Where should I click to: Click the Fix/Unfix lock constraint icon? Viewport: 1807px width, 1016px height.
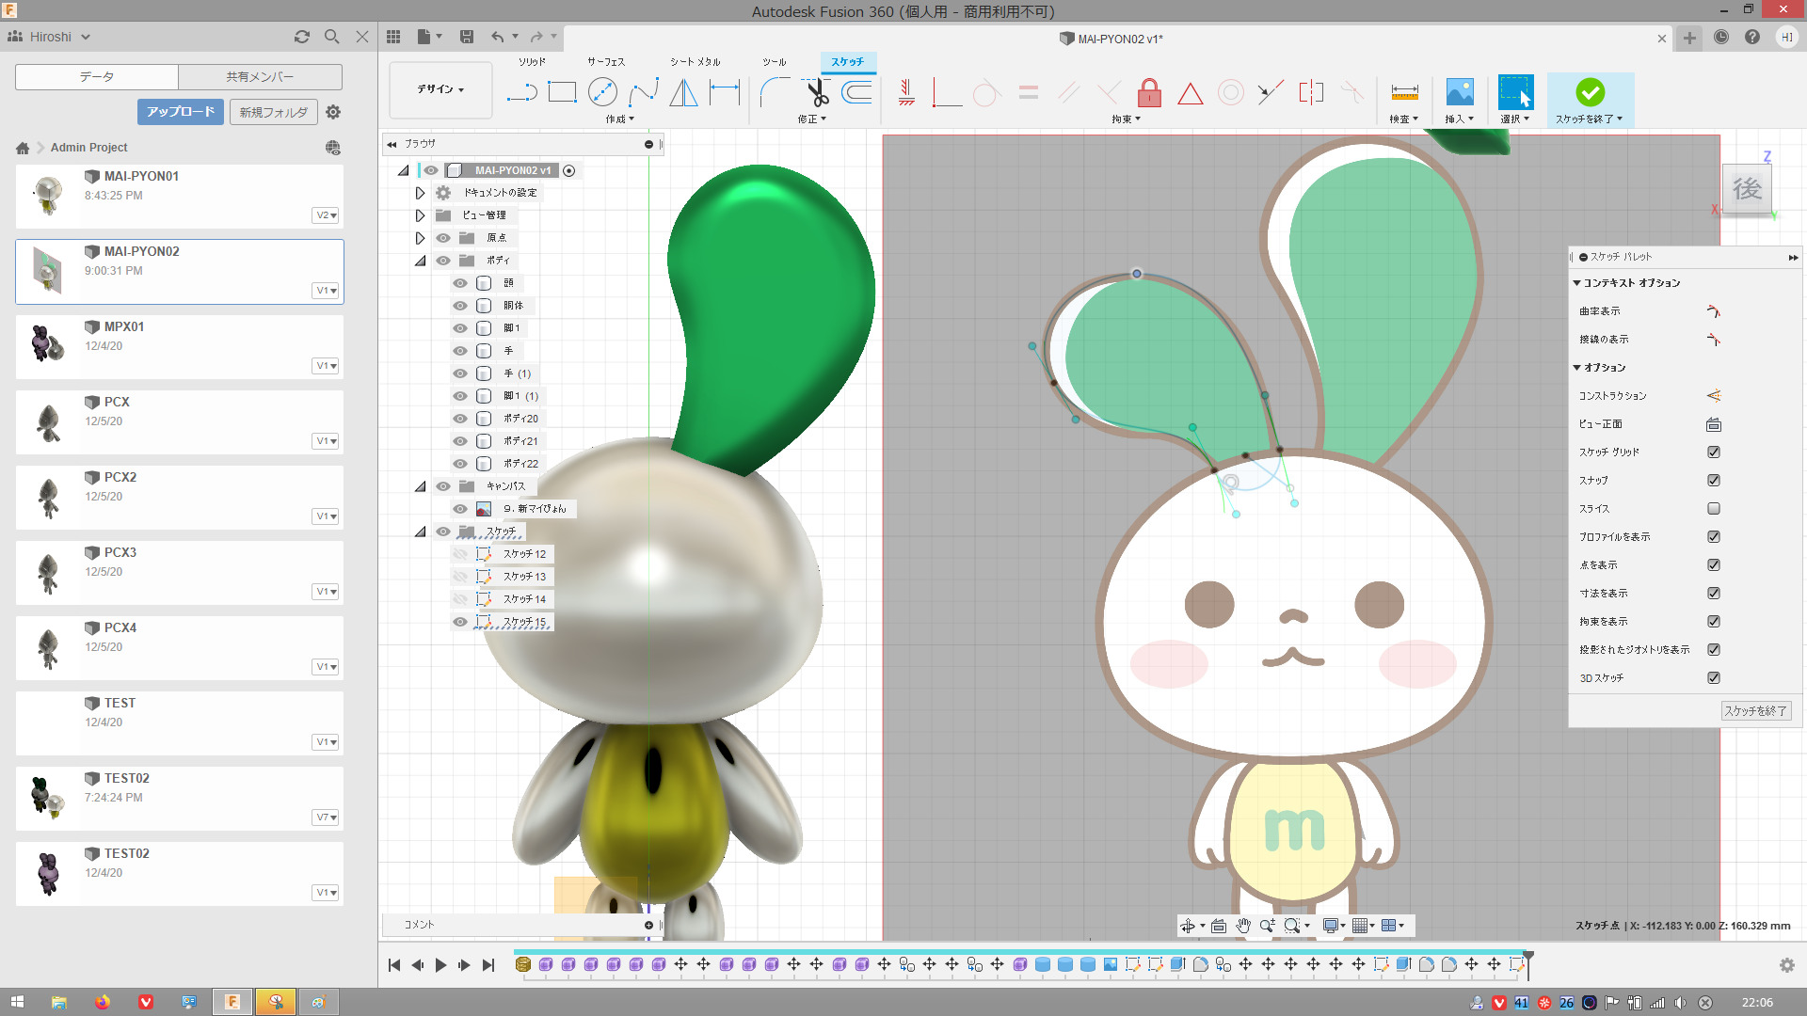tap(1149, 92)
